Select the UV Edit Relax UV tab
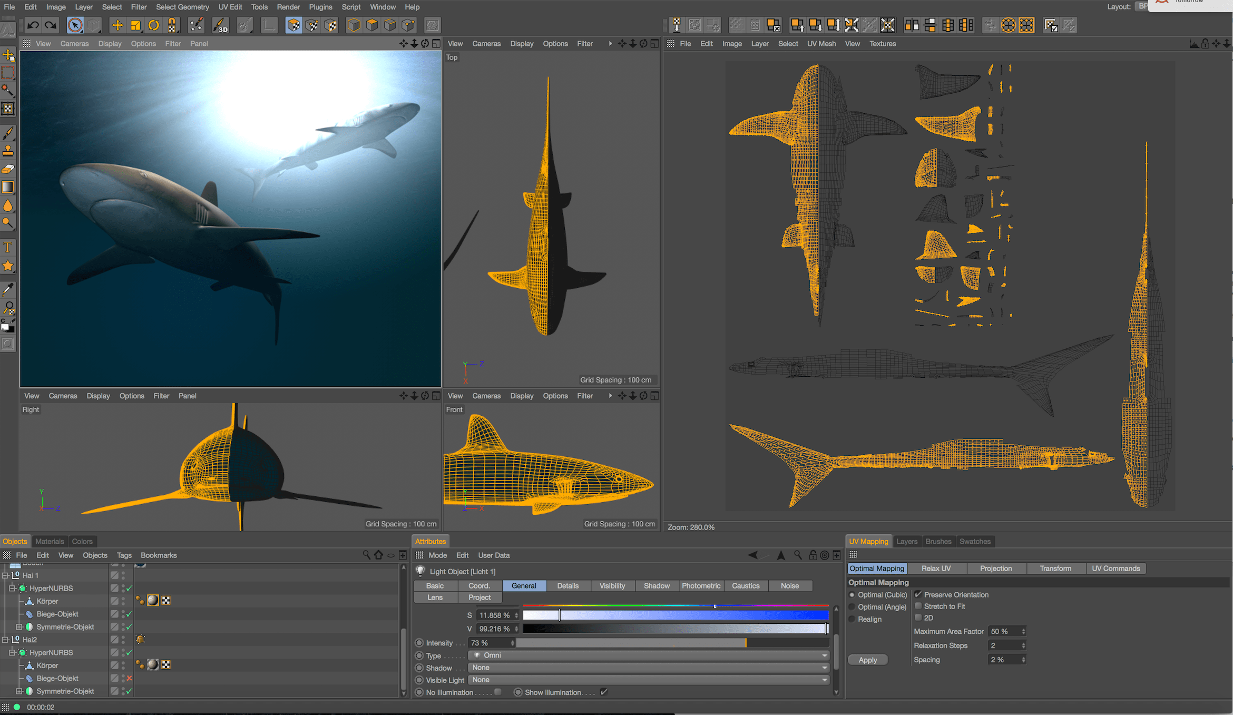The height and width of the screenshot is (715, 1233). [x=938, y=568]
